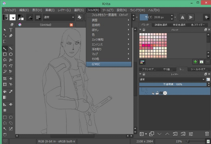Expand the 調整 filter submenu
Screen dimensions: 211x144
(x=109, y=20)
